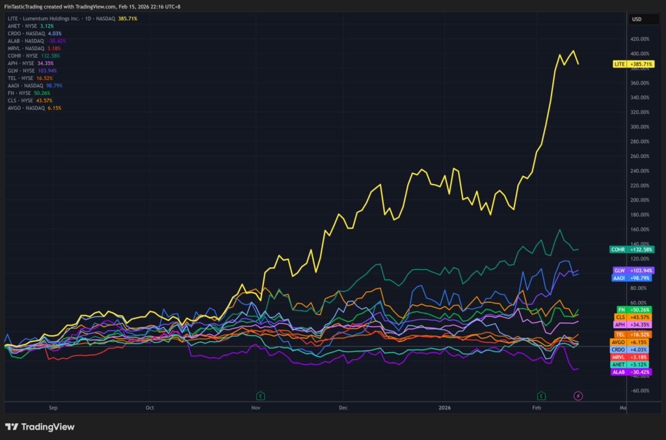Open the USD currency dropdown
This screenshot has height=440, width=666.
tap(637, 19)
